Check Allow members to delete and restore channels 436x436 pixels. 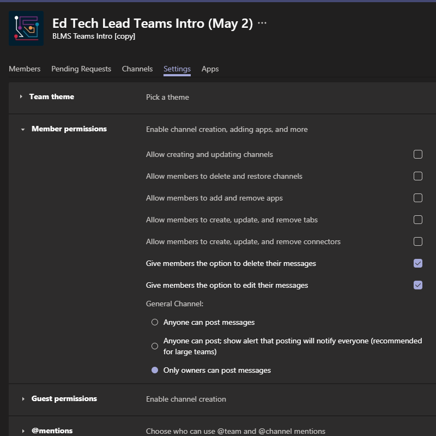[x=417, y=176]
